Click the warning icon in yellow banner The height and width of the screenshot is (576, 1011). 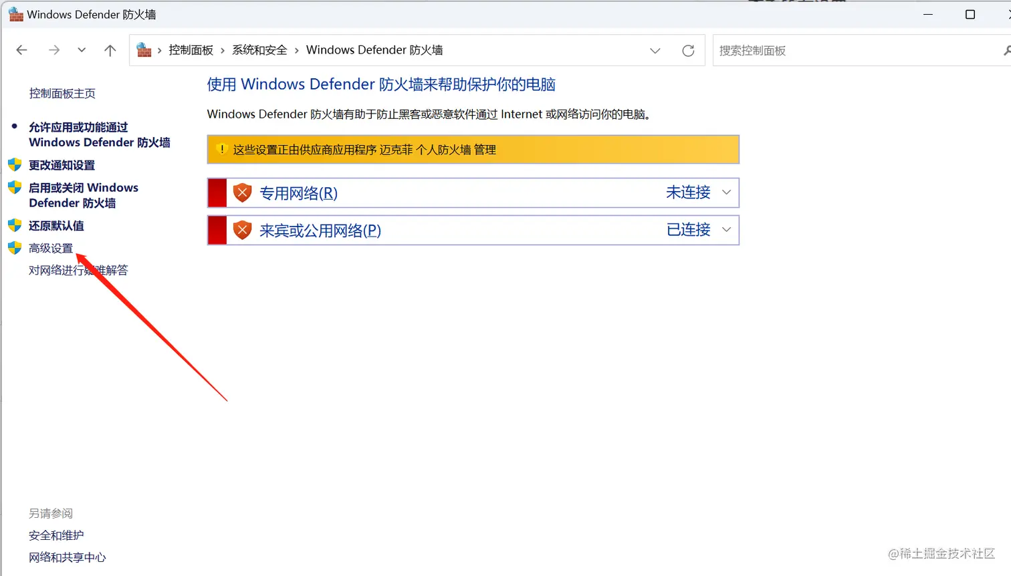coord(222,150)
